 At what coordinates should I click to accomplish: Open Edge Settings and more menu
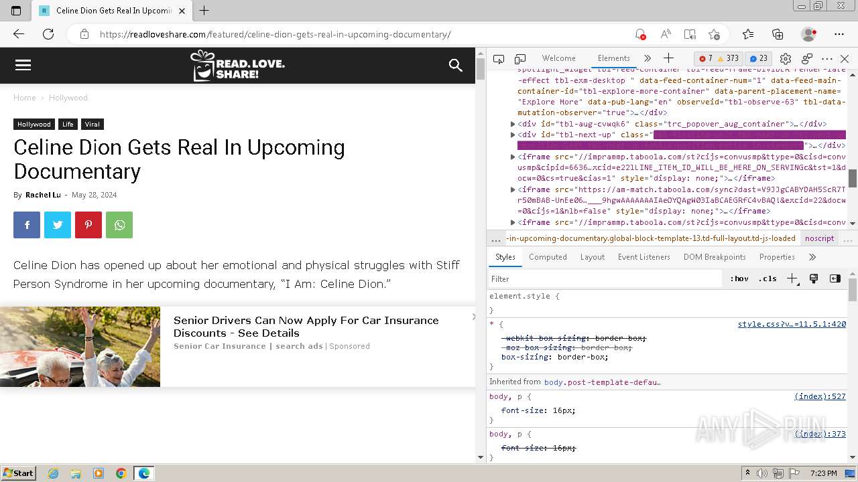click(x=839, y=34)
